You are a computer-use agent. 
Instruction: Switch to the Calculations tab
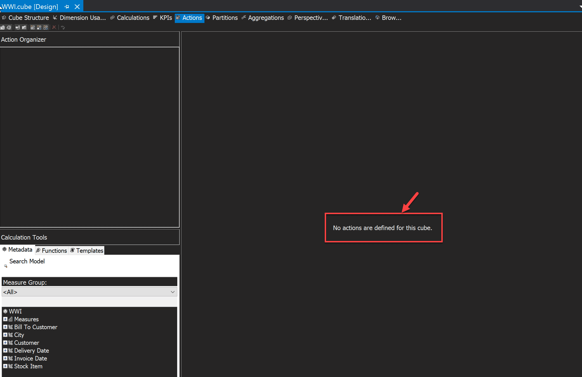pos(133,18)
